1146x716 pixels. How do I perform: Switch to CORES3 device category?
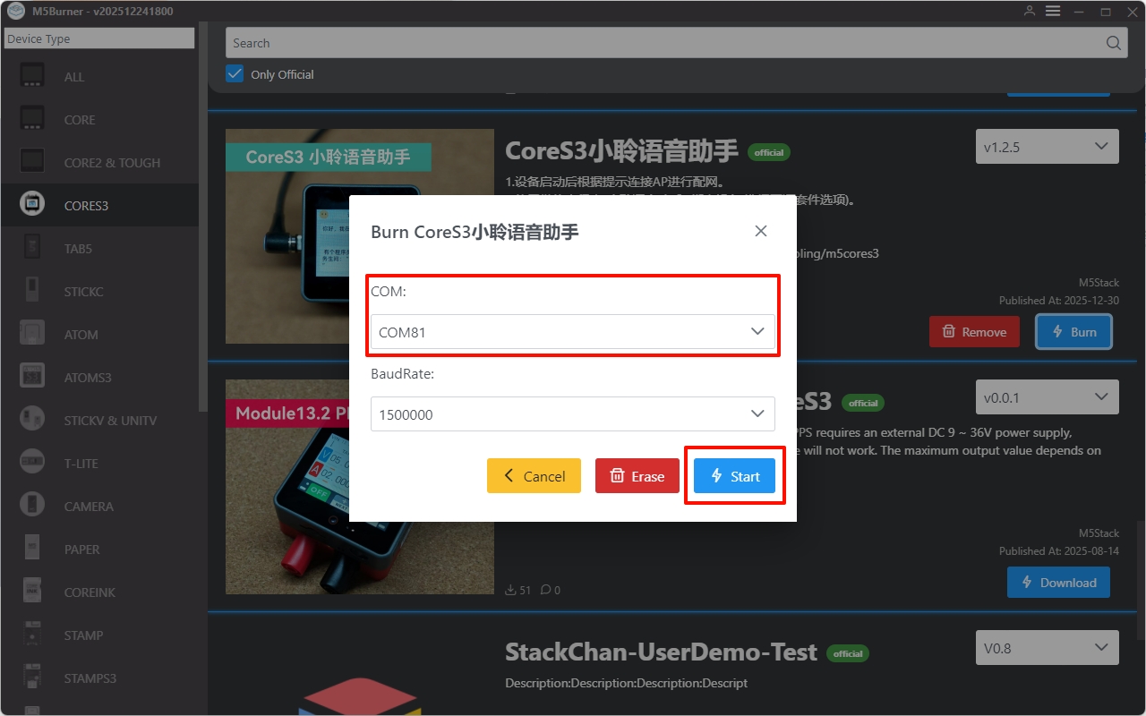click(86, 206)
